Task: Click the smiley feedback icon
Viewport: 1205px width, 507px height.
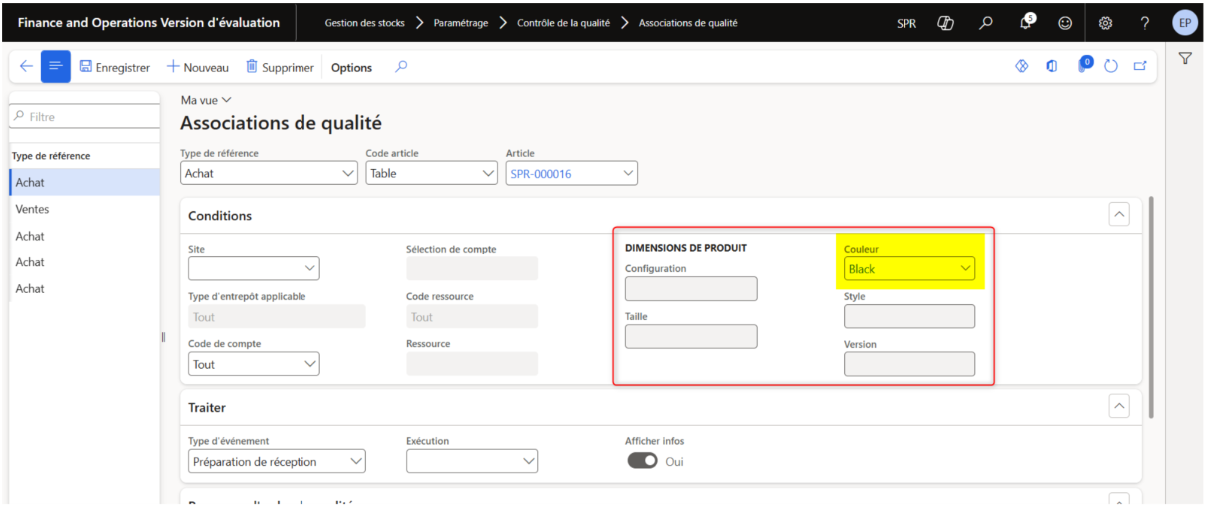Action: point(1065,22)
